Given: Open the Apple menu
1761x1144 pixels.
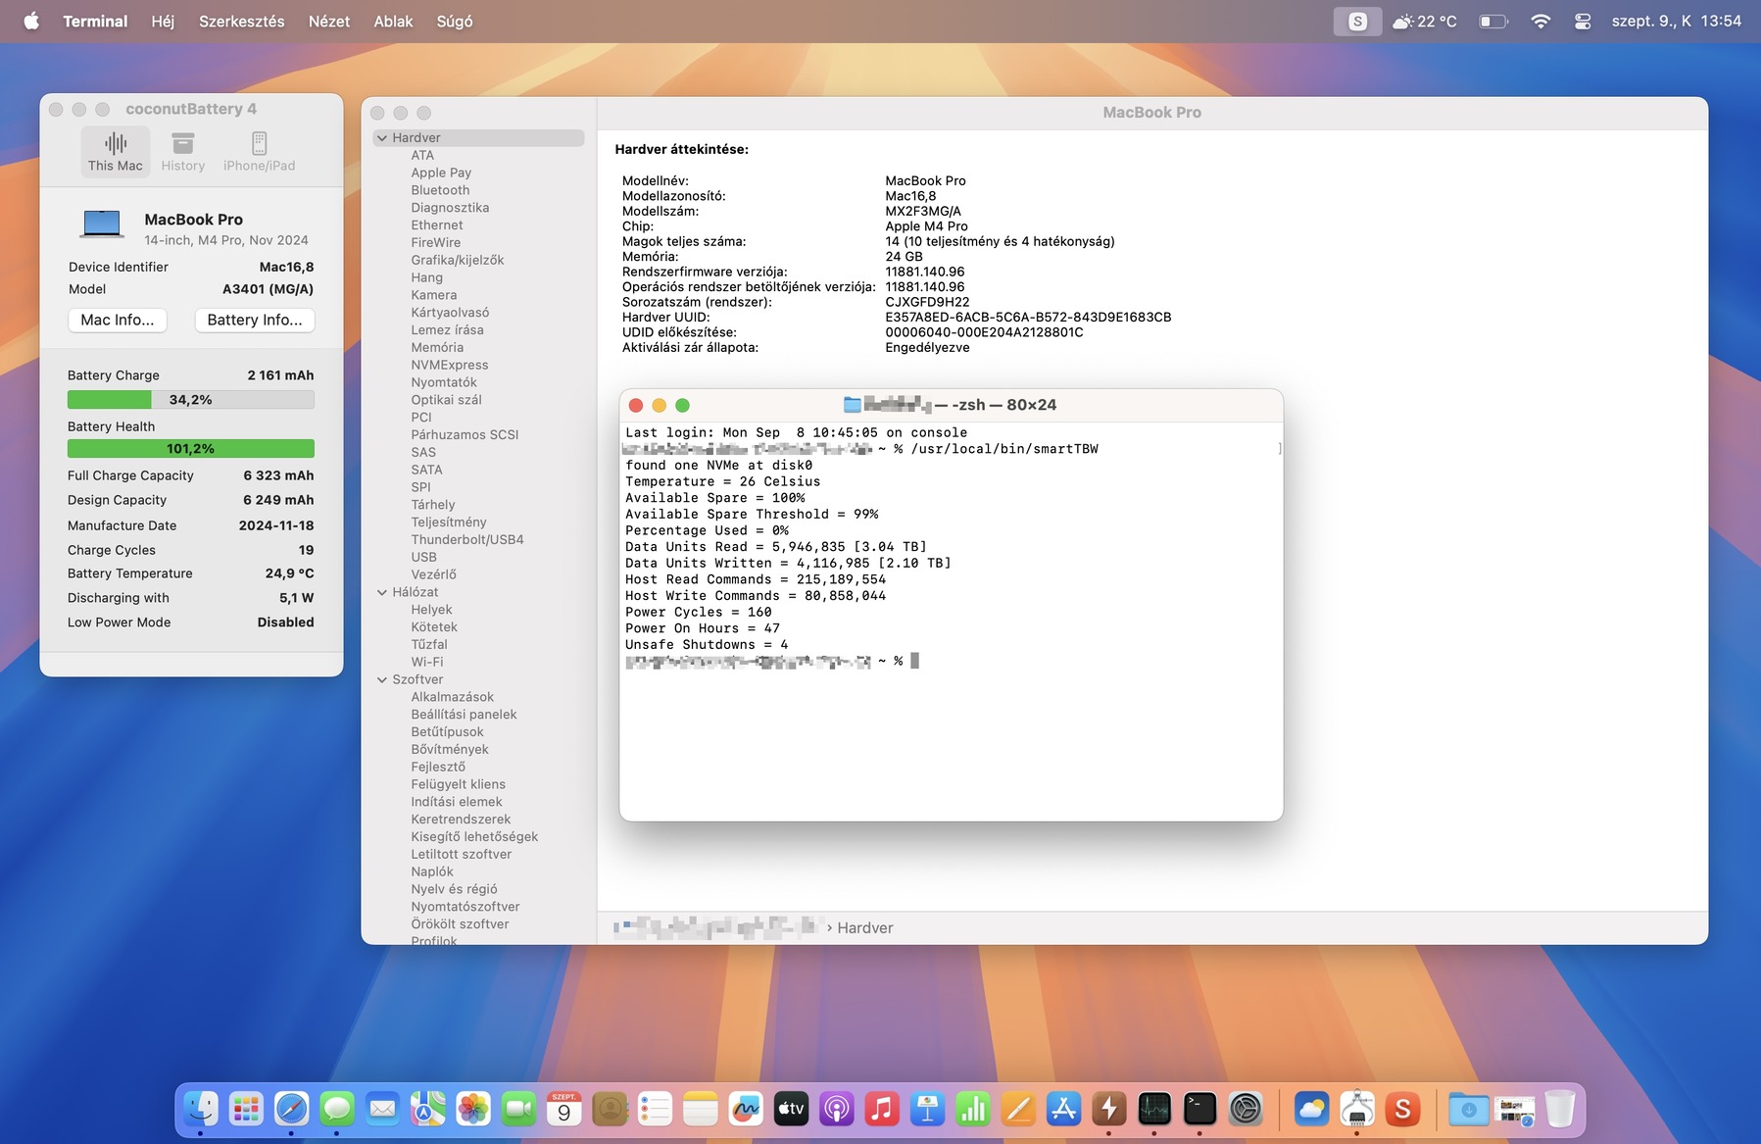Looking at the screenshot, I should (31, 21).
